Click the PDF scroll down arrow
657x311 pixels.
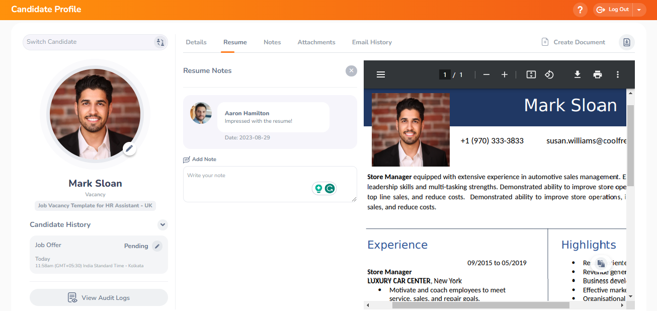(630, 296)
